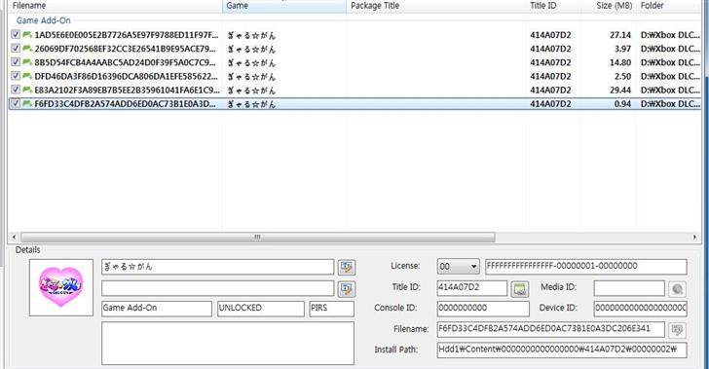Select the row DFD46DA3F86D16396DCA806D
The image size is (709, 369).
[x=354, y=76]
